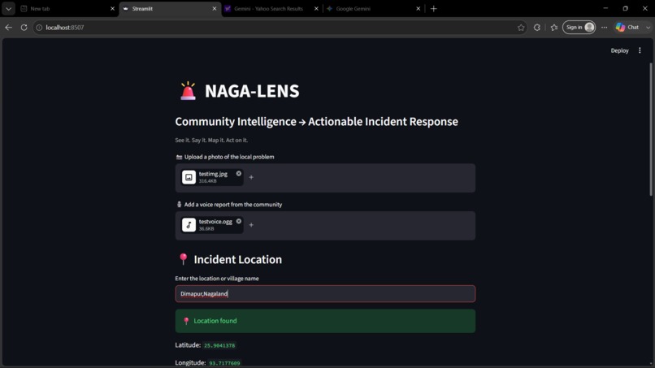Select testvoice.ogg file chip
655x368 pixels.
point(212,225)
